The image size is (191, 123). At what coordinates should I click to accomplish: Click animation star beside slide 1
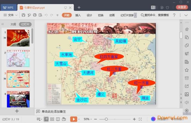click(5, 38)
